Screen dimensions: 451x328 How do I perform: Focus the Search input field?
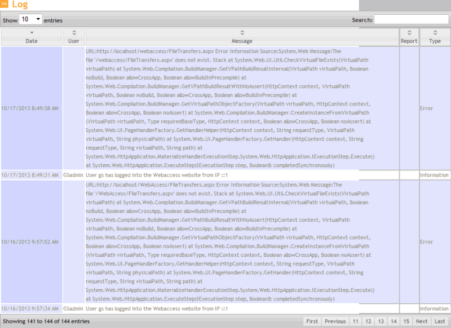click(411, 20)
